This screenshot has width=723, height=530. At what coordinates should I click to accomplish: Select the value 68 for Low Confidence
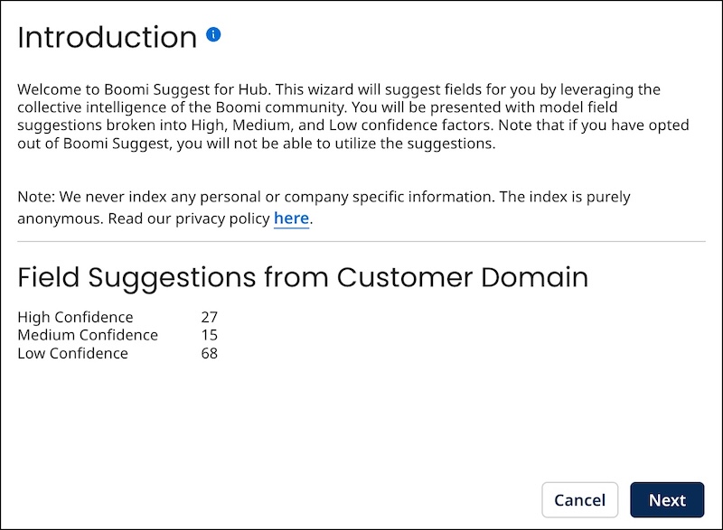pyautogui.click(x=209, y=353)
